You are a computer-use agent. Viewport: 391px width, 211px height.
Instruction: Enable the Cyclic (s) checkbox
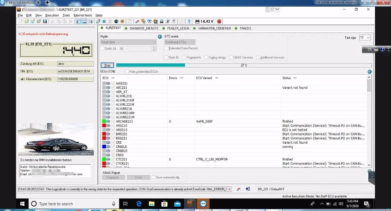point(102,49)
